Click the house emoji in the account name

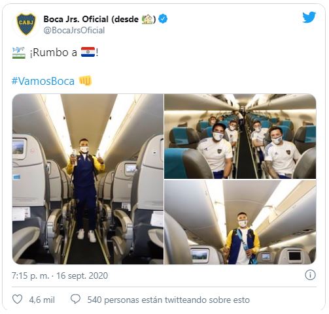pos(147,19)
